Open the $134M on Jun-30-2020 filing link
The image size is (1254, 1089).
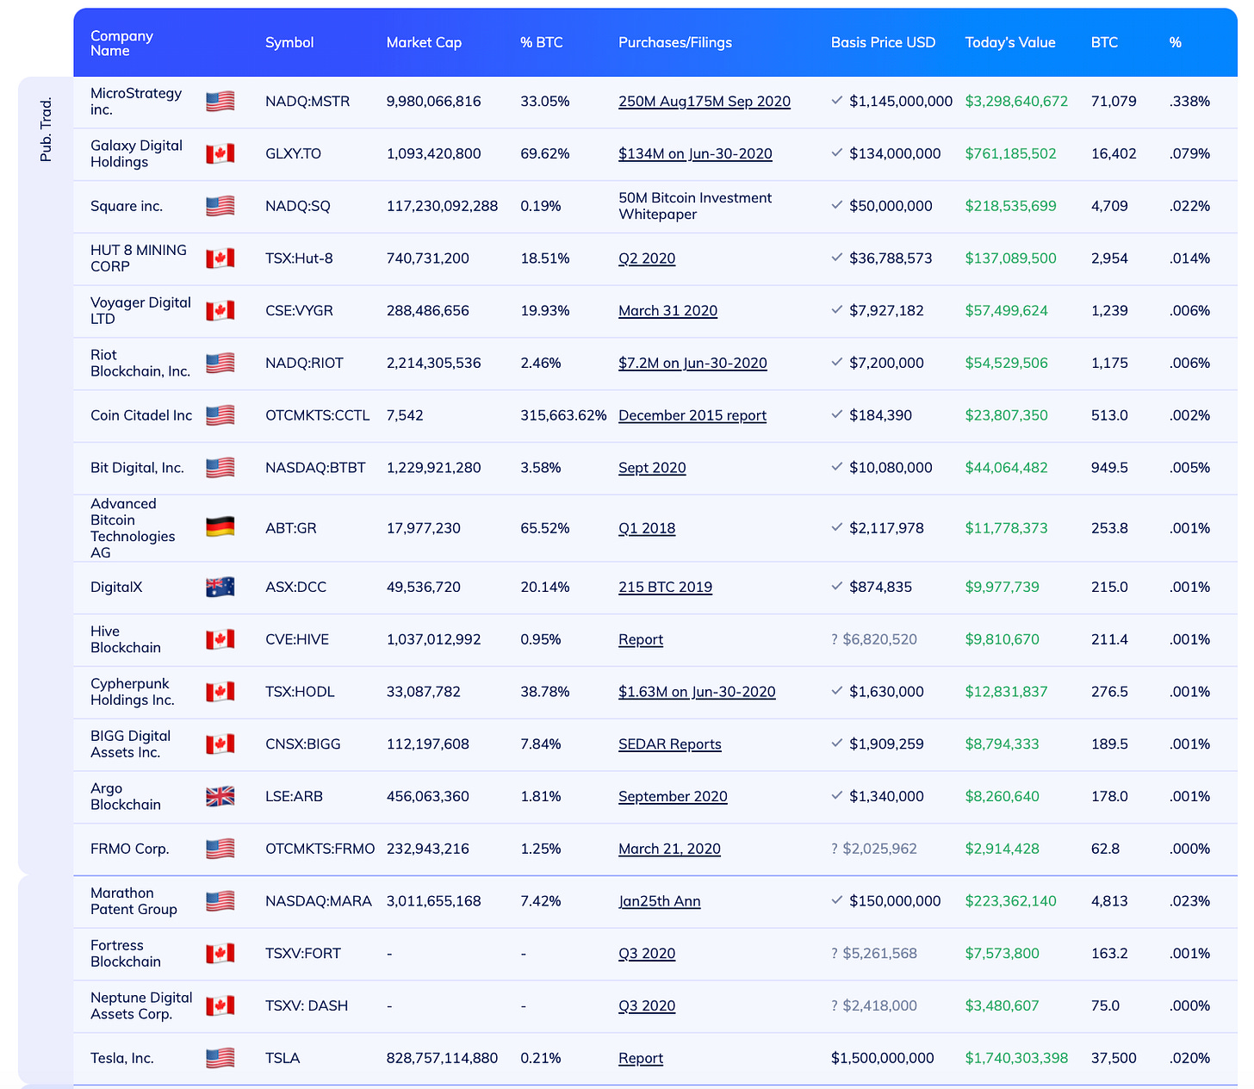click(695, 154)
